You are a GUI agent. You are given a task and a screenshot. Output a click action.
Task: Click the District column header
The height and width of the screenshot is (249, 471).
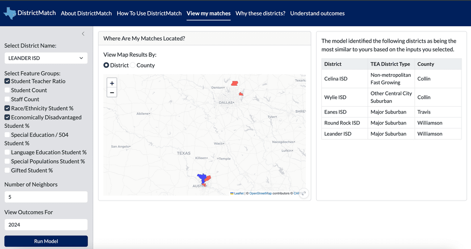pos(345,64)
